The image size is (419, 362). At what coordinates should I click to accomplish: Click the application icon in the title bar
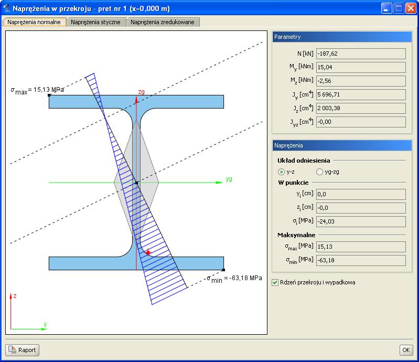[x=6, y=8]
